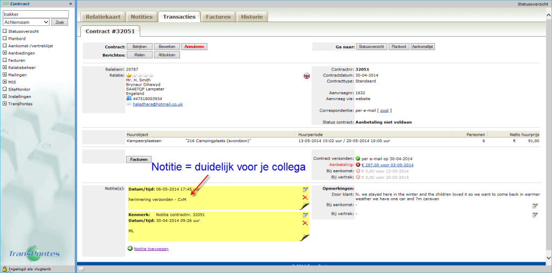Edit the 06-05-2014 herinnering note
This screenshot has height=273, width=552.
point(306,190)
